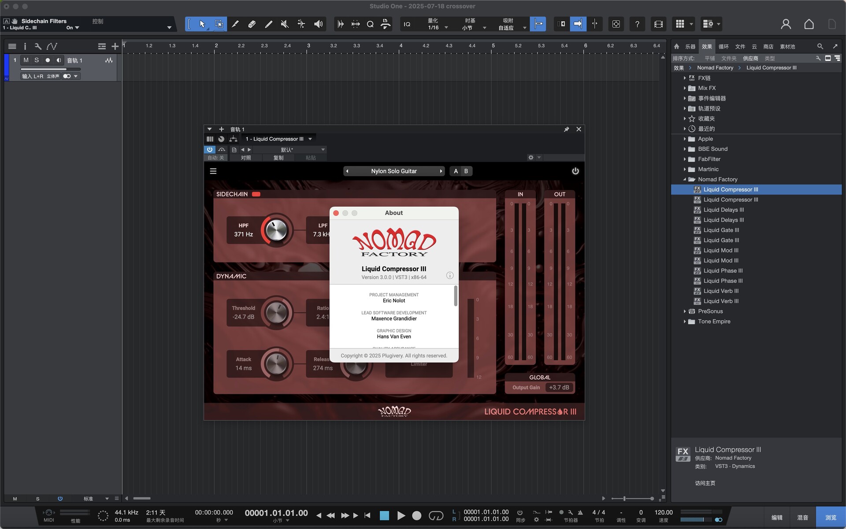Mute track 1 with M button

tap(26, 60)
